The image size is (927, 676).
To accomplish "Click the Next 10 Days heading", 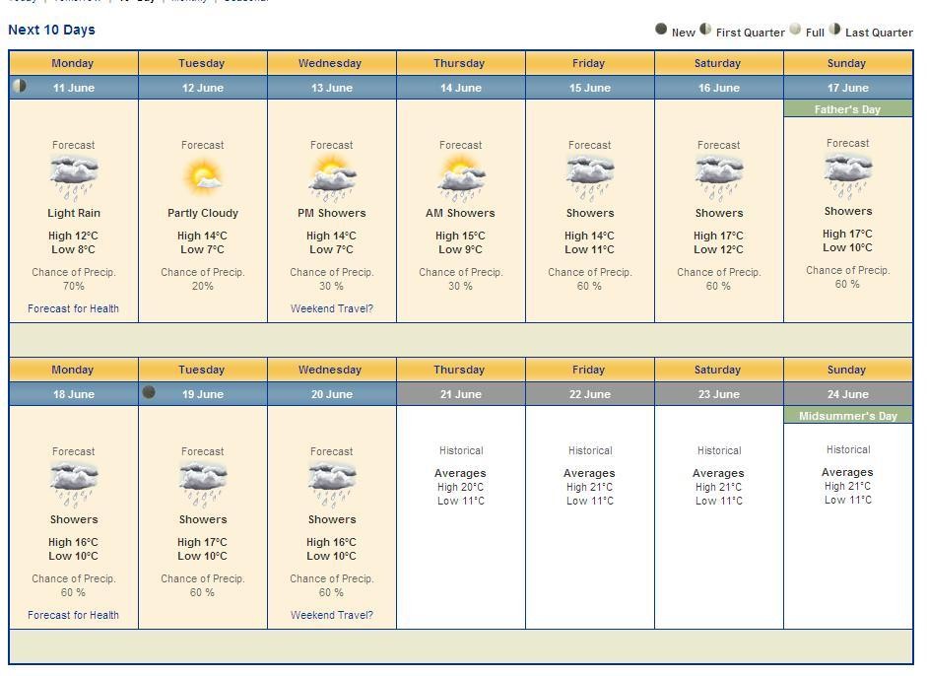I will (x=51, y=30).
